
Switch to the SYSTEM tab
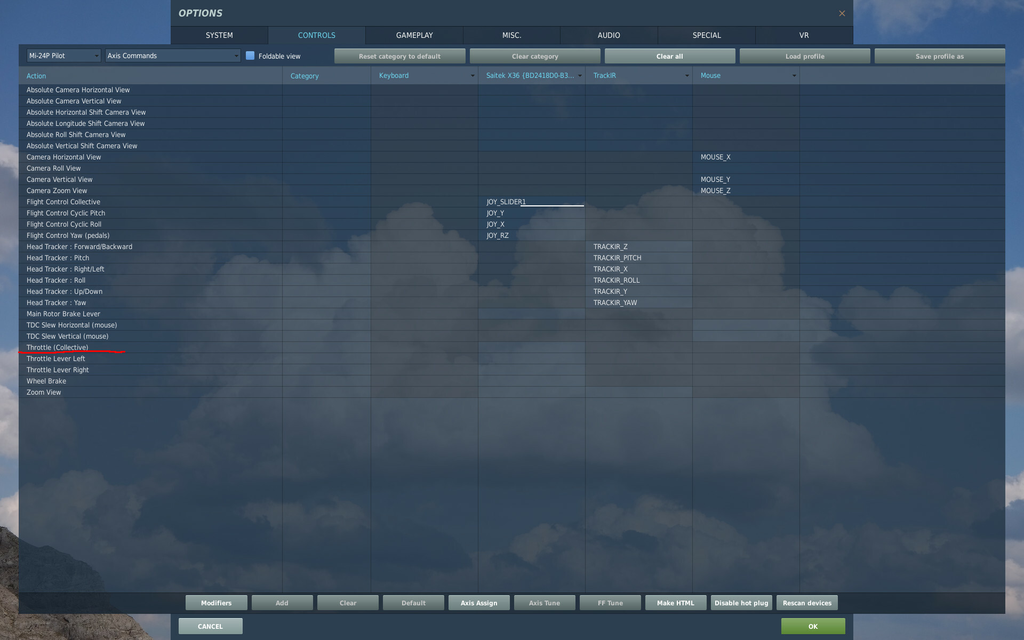click(219, 35)
